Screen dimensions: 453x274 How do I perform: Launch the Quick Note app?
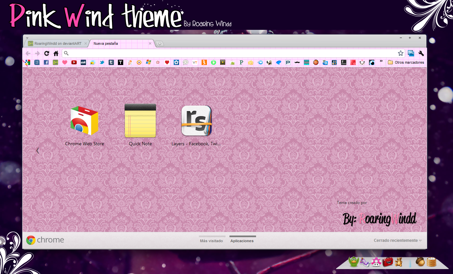(140, 125)
